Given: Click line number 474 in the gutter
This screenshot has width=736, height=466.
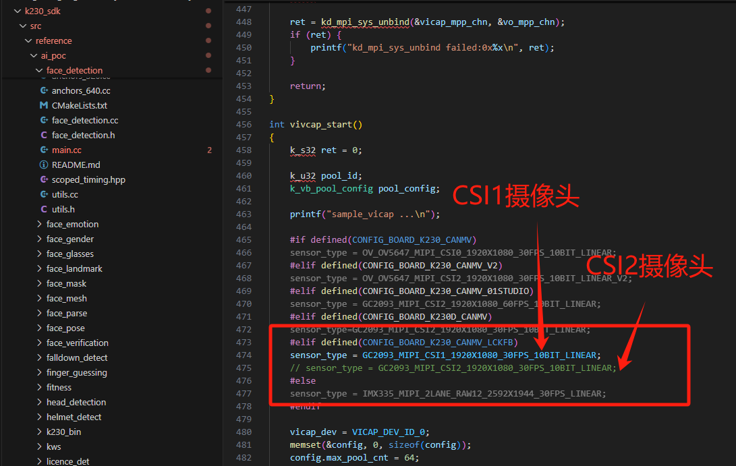Looking at the screenshot, I should [243, 355].
